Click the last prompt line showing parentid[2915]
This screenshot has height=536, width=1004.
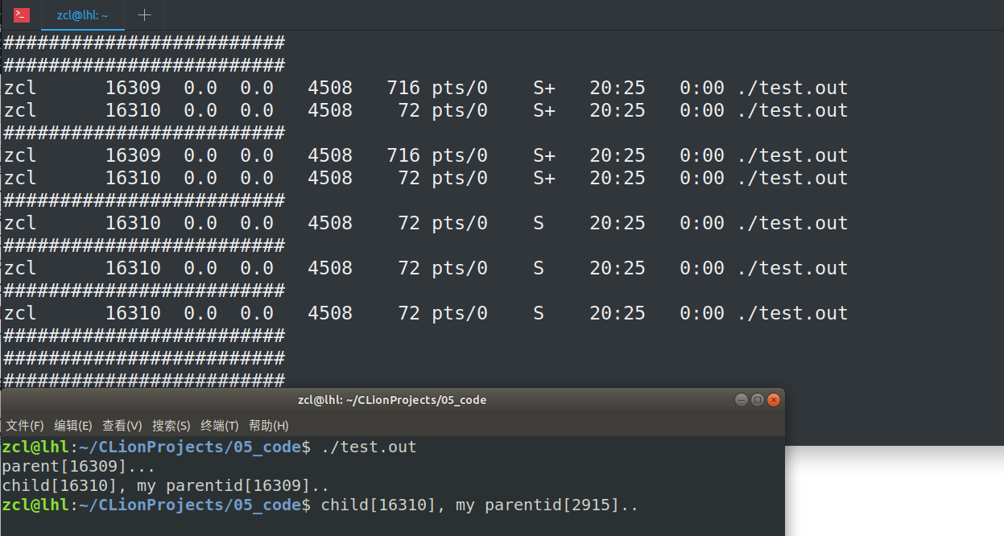pyautogui.click(x=479, y=505)
